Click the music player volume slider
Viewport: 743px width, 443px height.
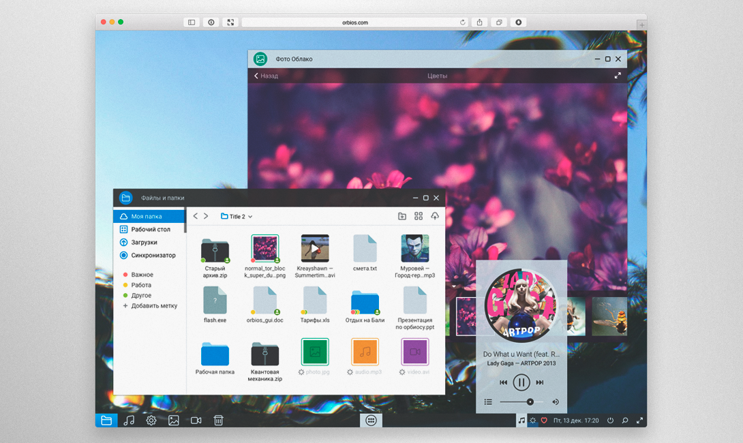pos(521,402)
